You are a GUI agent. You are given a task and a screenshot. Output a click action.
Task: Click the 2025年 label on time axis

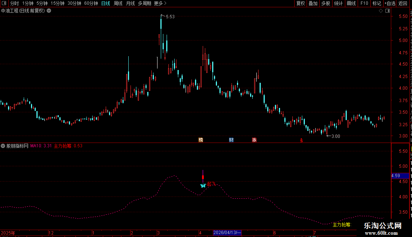click(x=8, y=233)
